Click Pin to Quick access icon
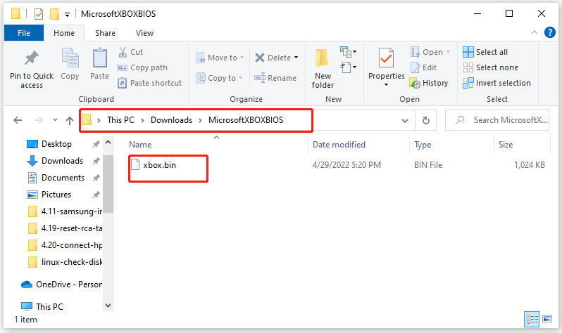Screen dimensions: 562x333 coord(31,58)
